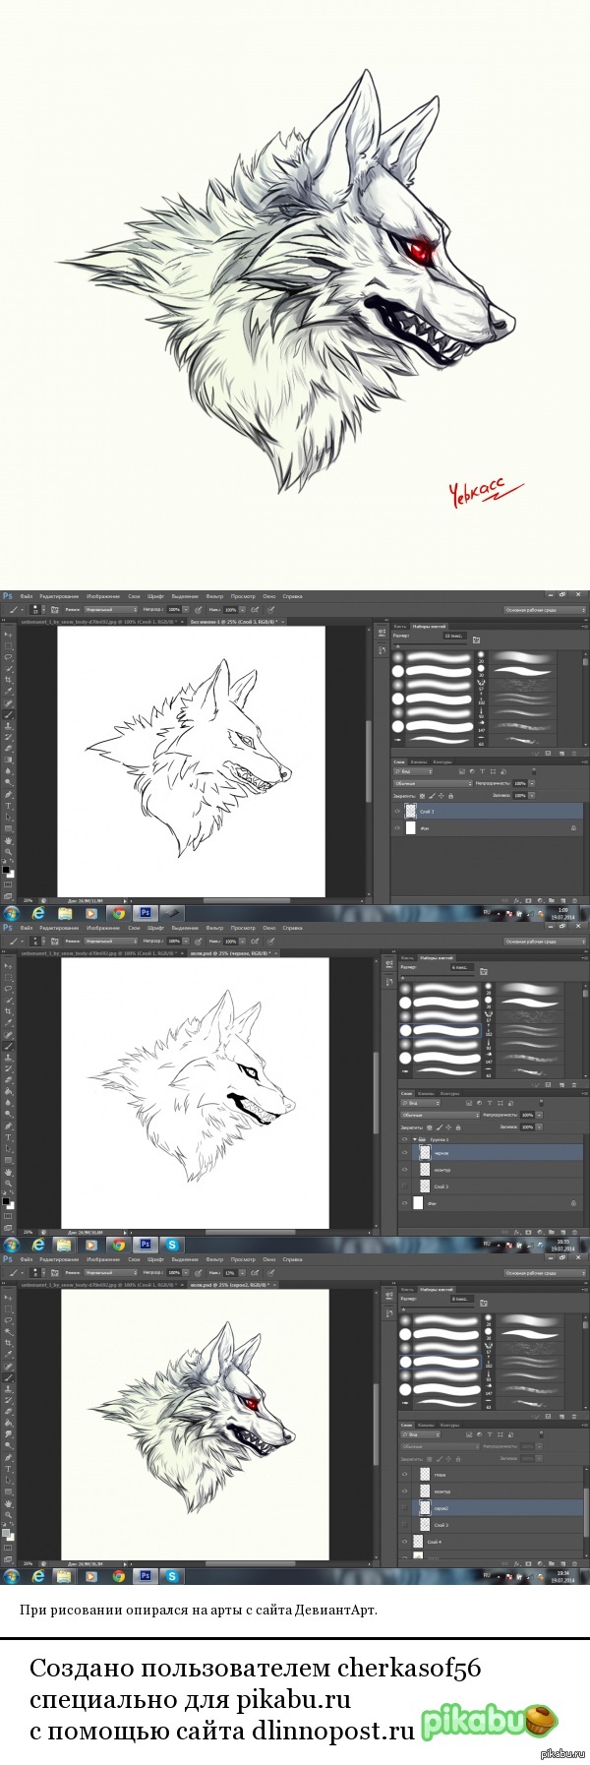
Task: Hide the 'глаза' layer in the bottom window
Action: (x=404, y=1475)
